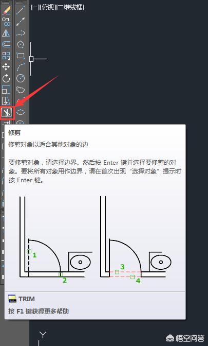The image size is (208, 346).
Task: Activate the Revision Cloud tool
Action: 21,90
